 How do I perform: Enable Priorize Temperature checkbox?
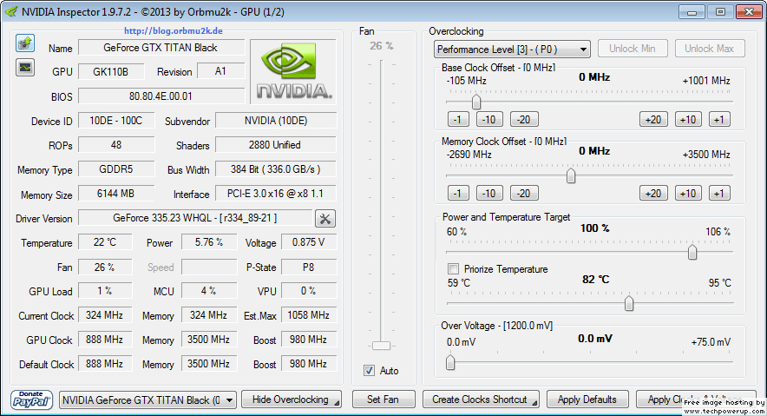(x=454, y=268)
